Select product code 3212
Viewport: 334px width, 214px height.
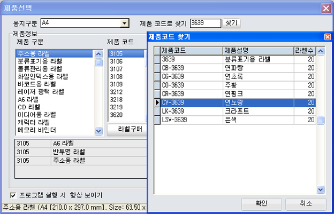[x=126, y=92]
